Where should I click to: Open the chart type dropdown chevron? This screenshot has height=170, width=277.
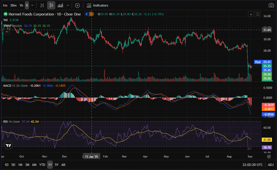point(68,5)
